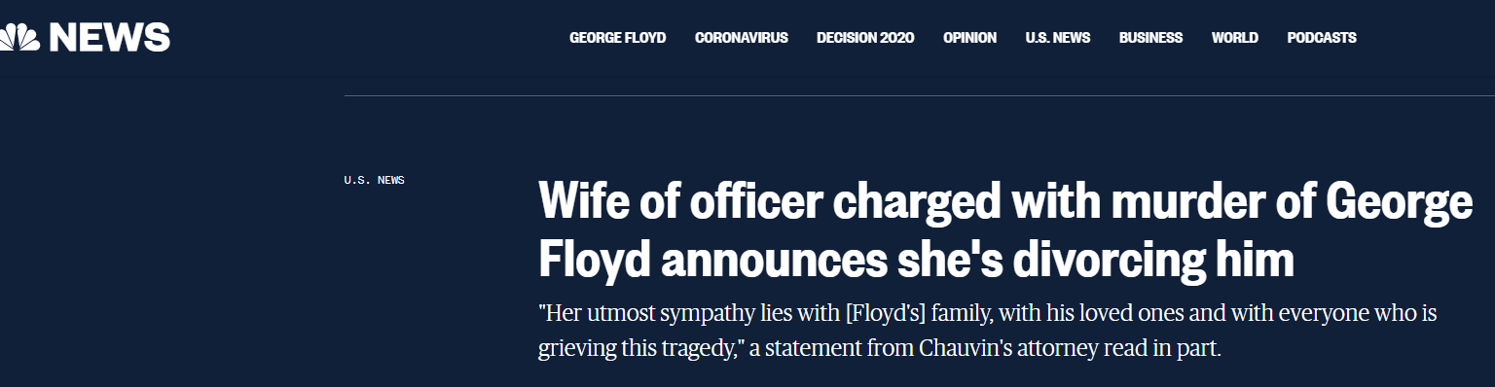The height and width of the screenshot is (387, 1495).
Task: Click the subheadline quote starting "Her utmost sympathy"
Action: click(988, 315)
